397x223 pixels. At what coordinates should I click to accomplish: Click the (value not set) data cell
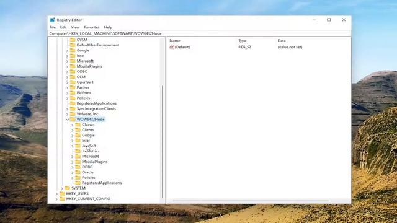(x=290, y=47)
